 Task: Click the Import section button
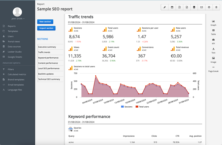point(46,28)
